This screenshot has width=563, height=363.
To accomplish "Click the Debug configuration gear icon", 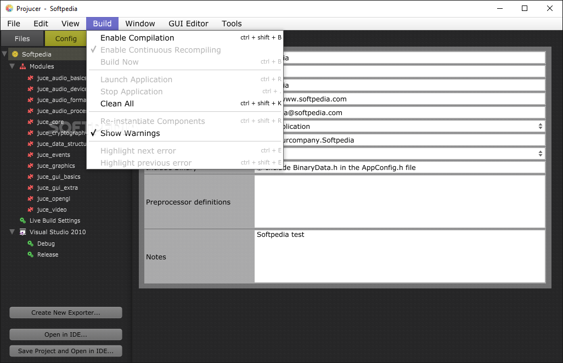I will (31, 243).
